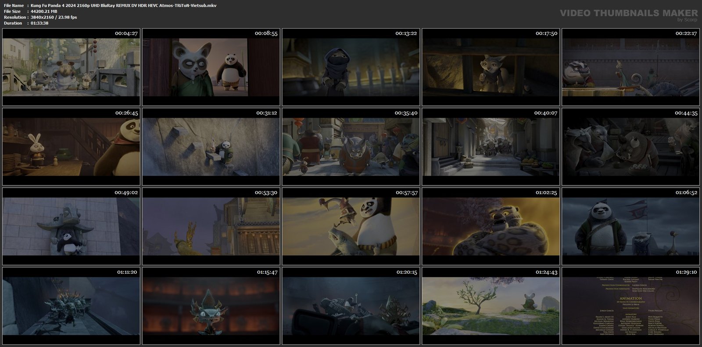Click the frame timestamped 00:13:22
Screen dimensions: 702x347
tap(351, 67)
